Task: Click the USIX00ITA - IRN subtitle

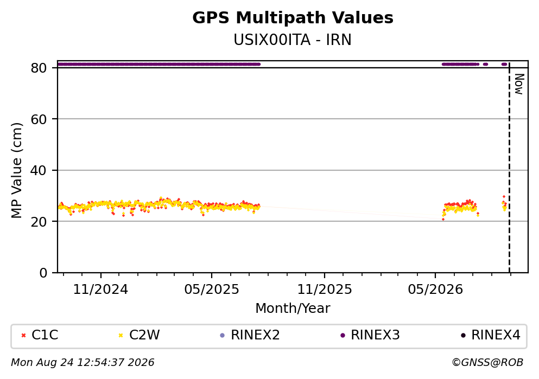Action: pyautogui.click(x=293, y=40)
